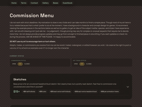Open the Contact page
The image size is (142, 107).
pos(34,3)
